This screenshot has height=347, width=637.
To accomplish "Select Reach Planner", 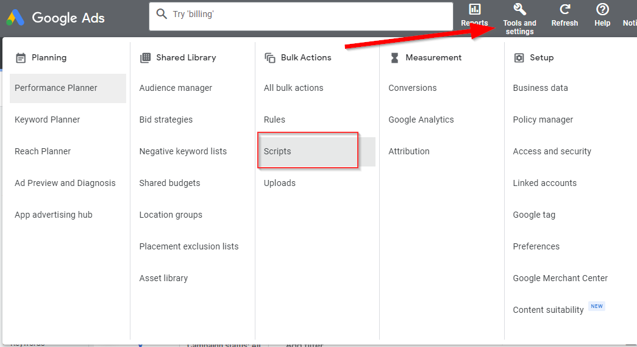I will tap(43, 151).
